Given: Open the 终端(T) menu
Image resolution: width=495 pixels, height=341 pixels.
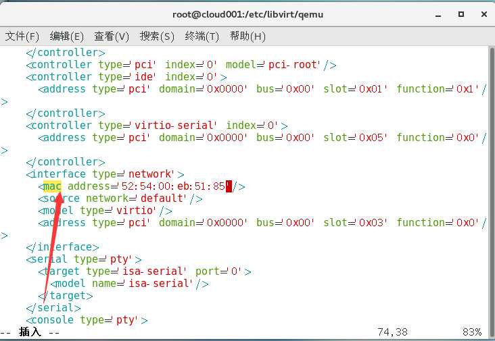Looking at the screenshot, I should tap(202, 36).
